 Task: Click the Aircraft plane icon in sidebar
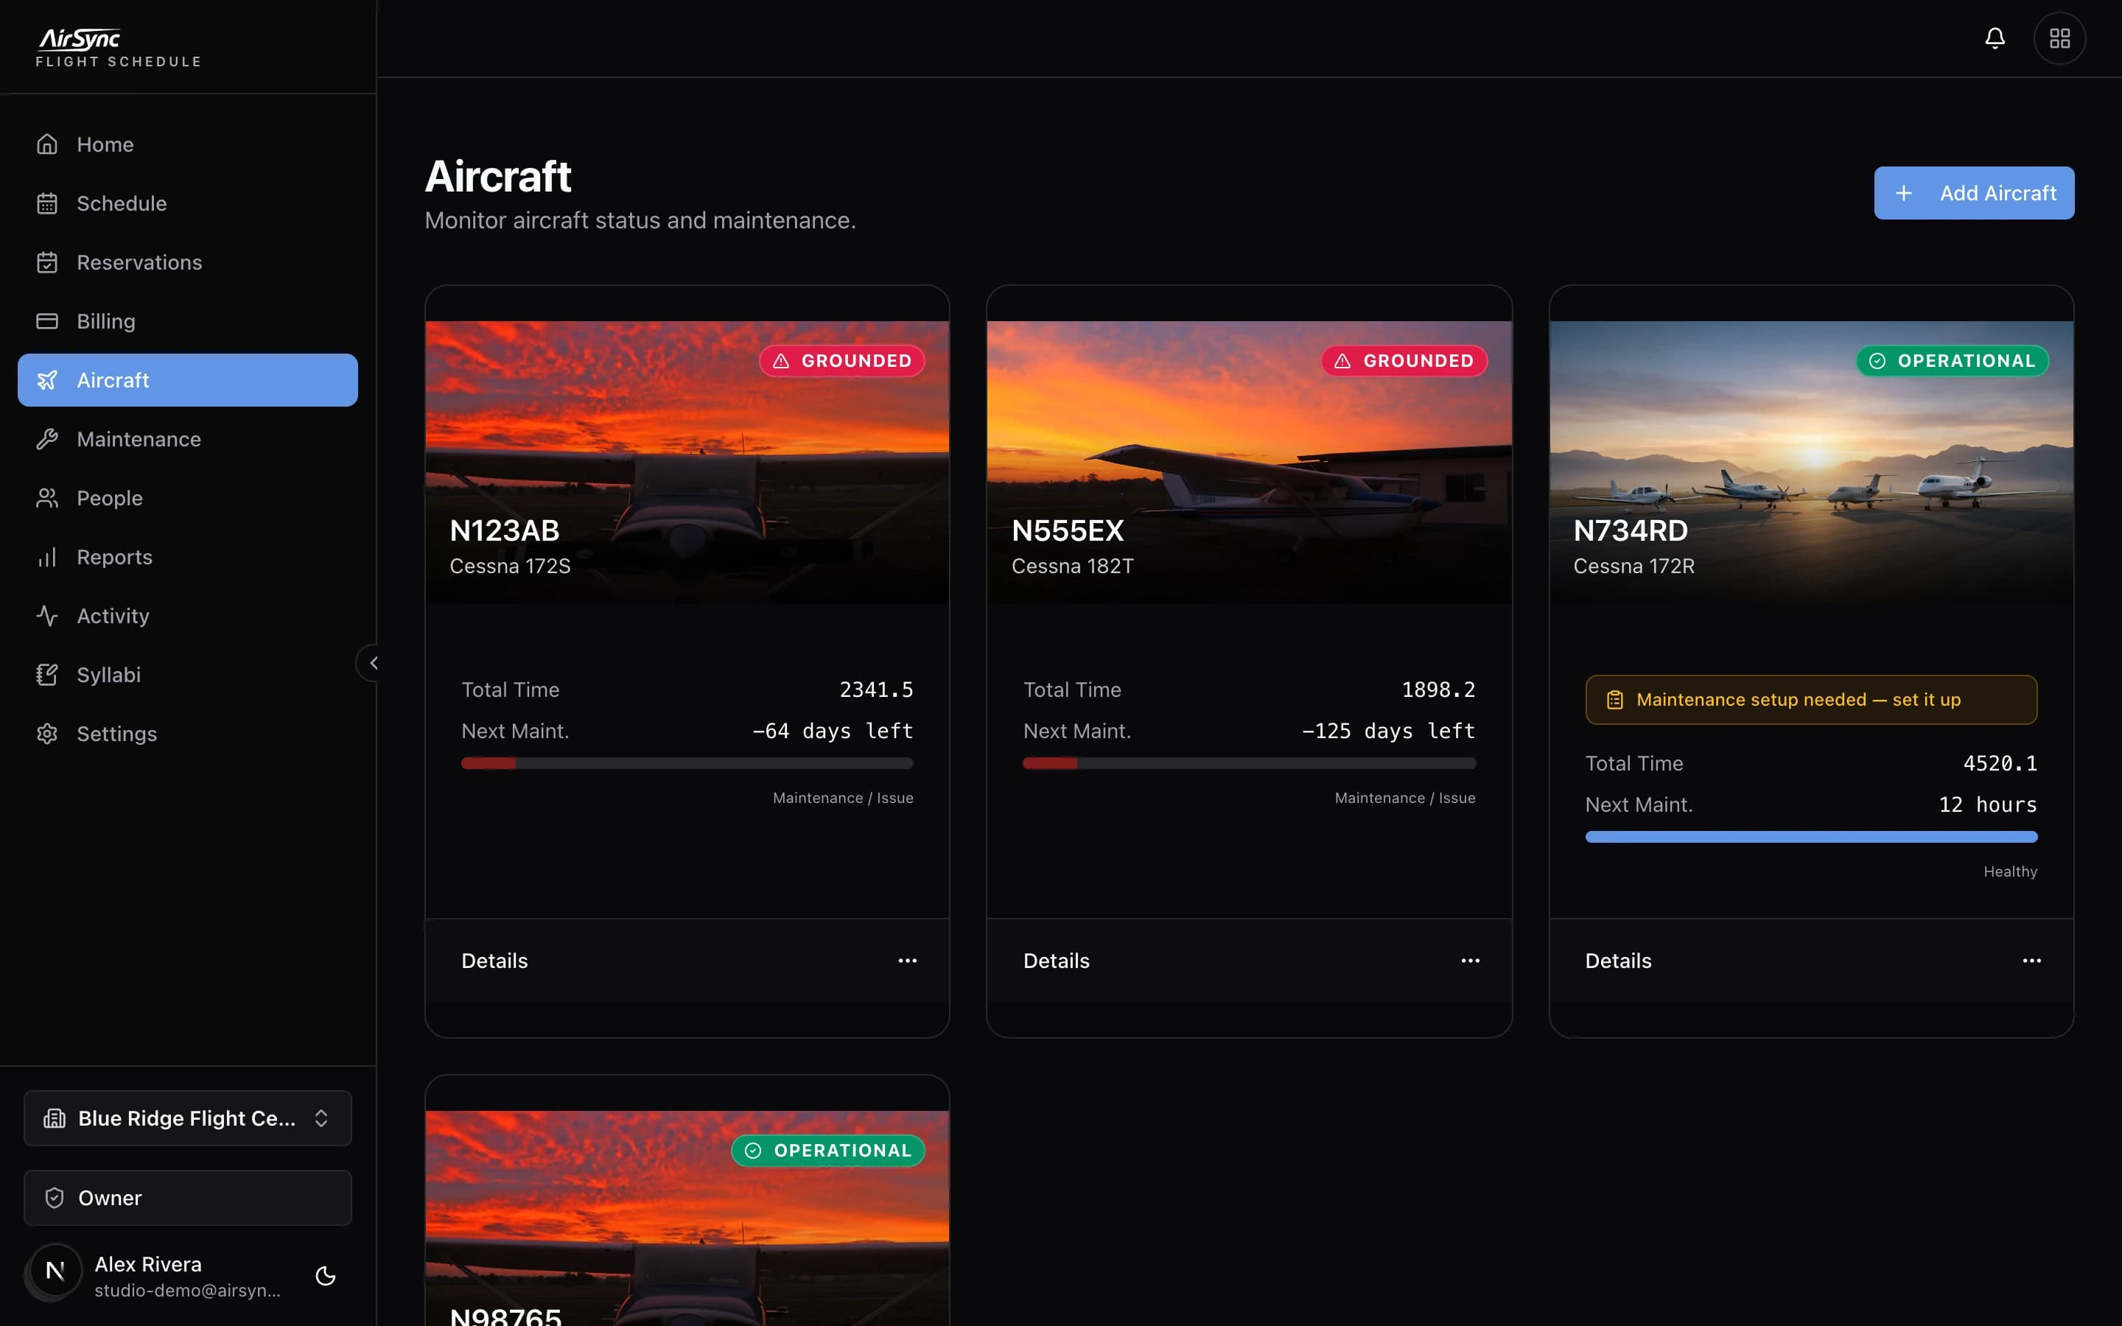(47, 379)
